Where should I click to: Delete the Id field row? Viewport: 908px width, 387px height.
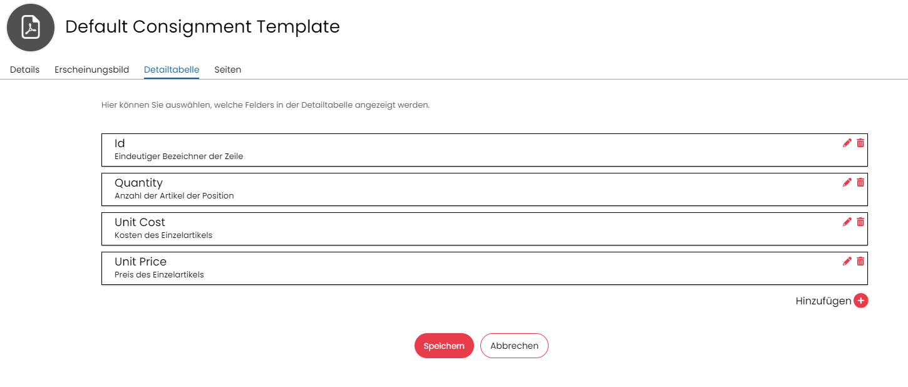[x=860, y=143]
